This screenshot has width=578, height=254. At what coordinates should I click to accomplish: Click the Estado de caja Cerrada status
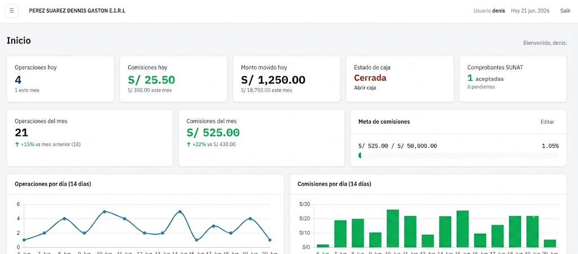point(370,78)
